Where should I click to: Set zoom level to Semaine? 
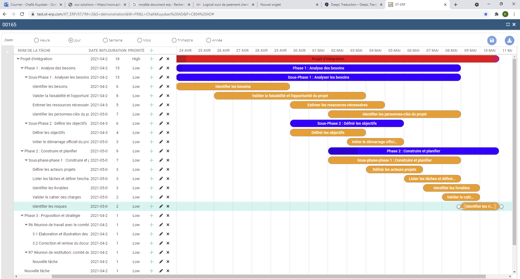(x=105, y=40)
